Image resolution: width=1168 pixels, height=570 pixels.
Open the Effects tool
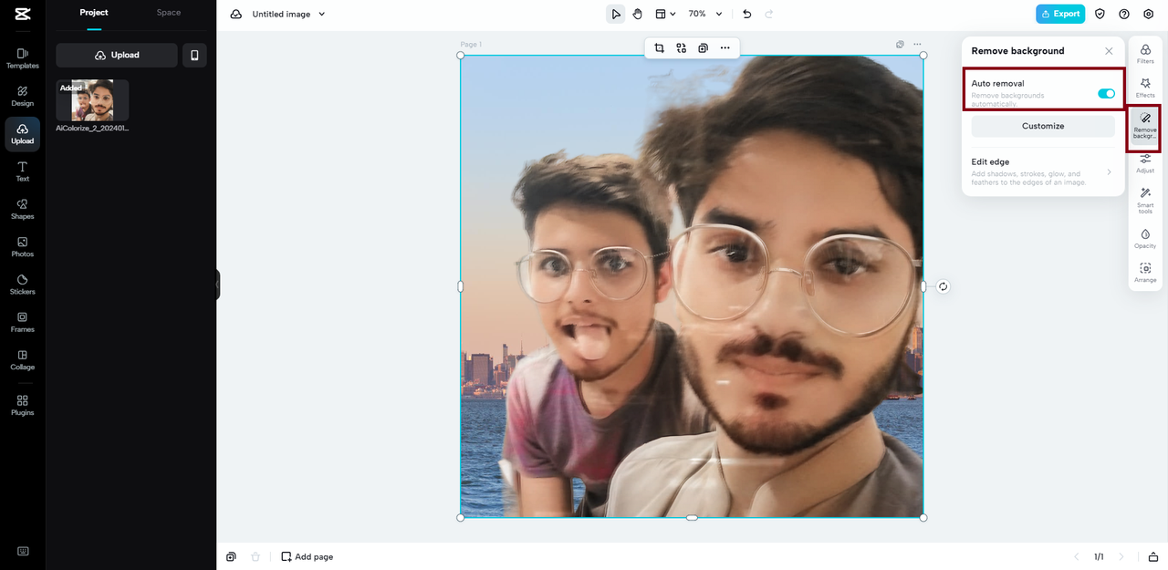[x=1145, y=88]
